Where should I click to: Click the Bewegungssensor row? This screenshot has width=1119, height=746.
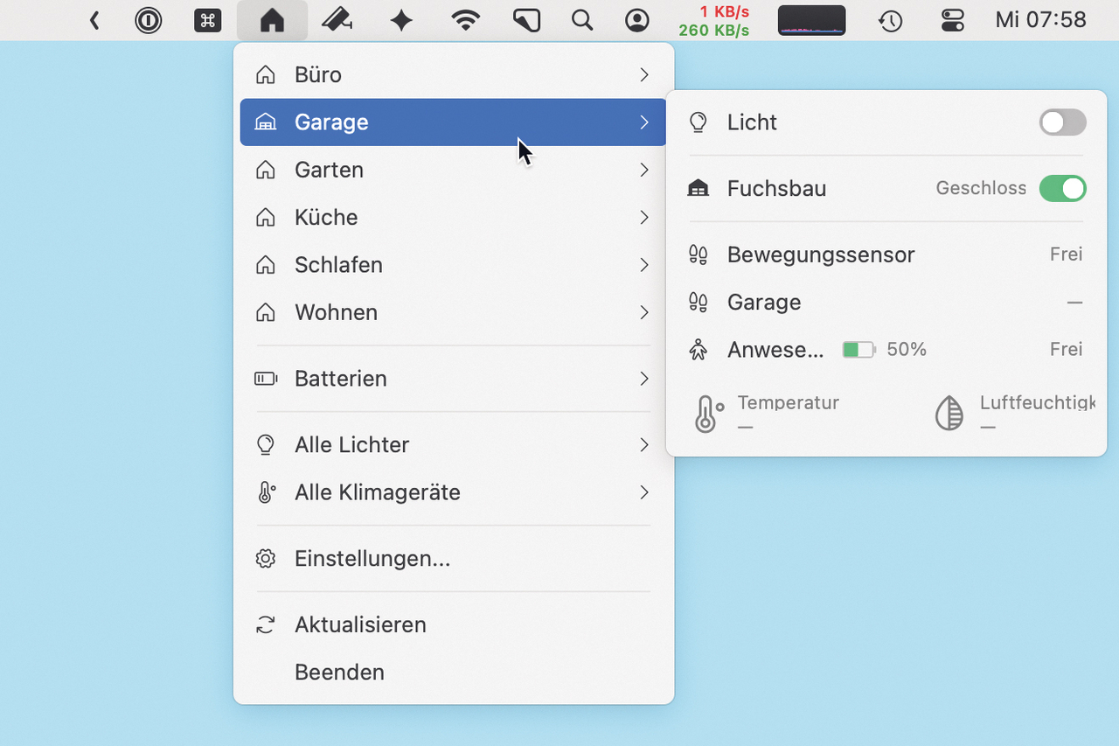coord(886,254)
